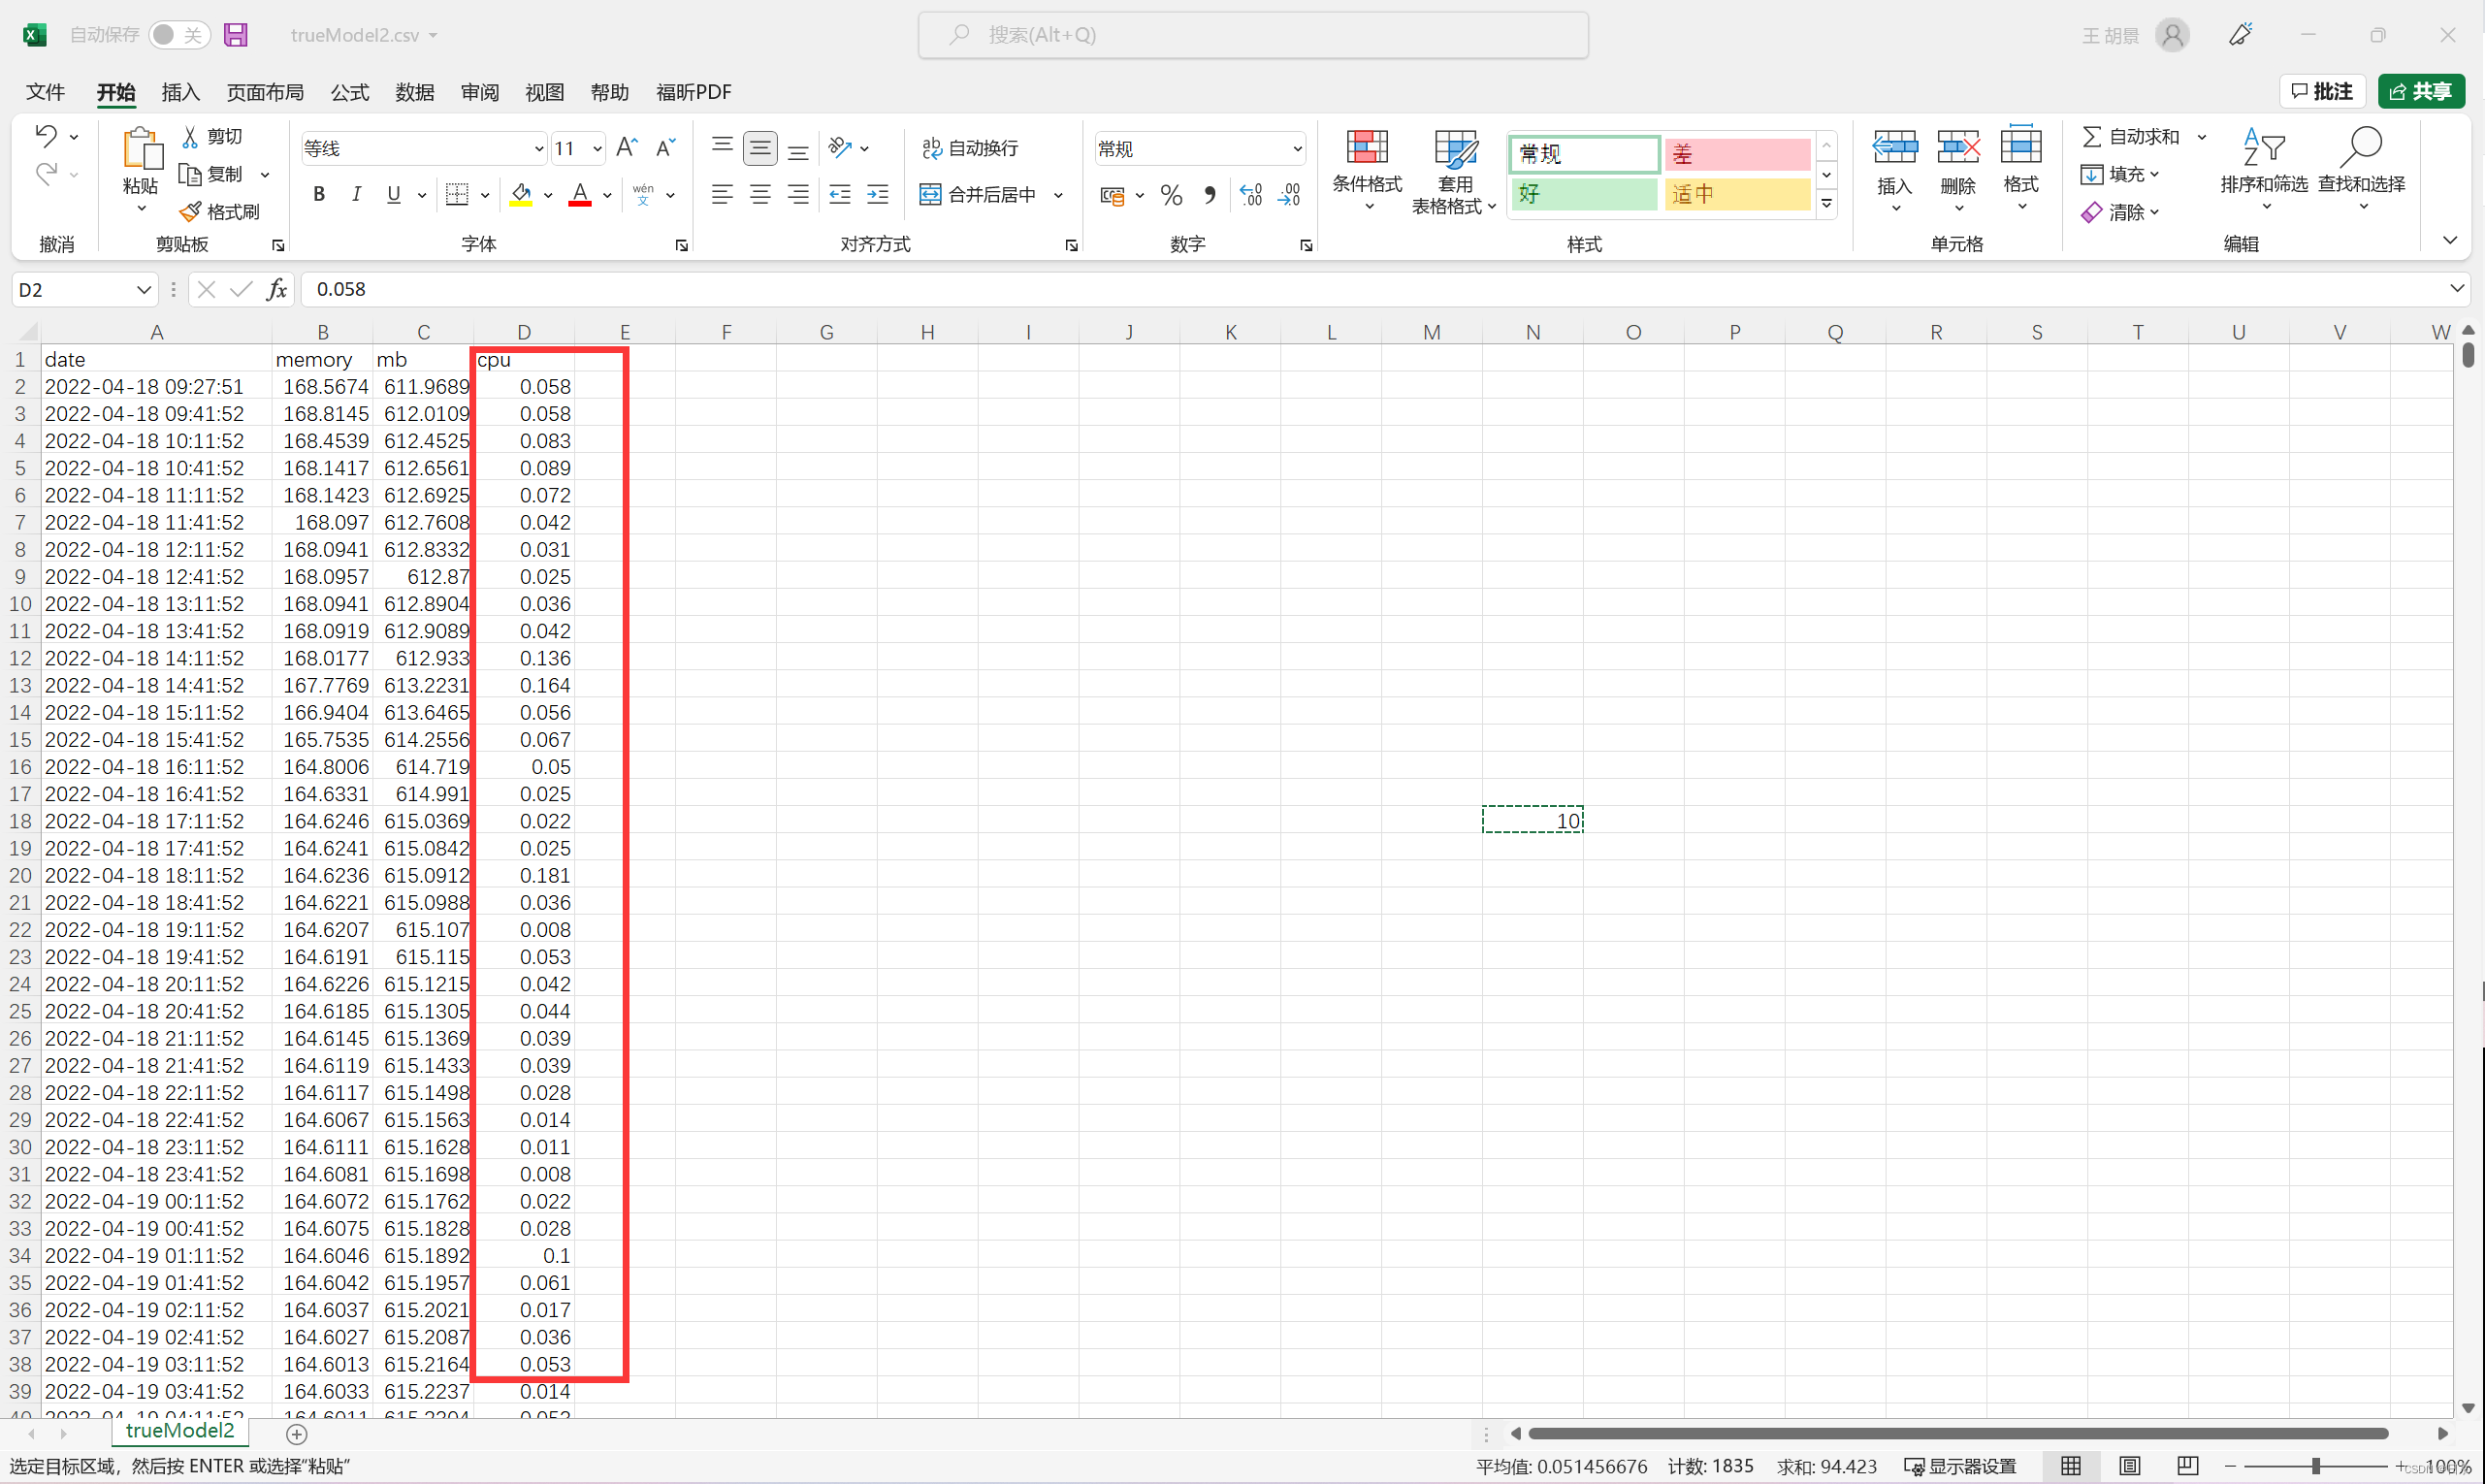2485x1484 pixels.
Task: Open the font name dropdown
Action: 538,149
